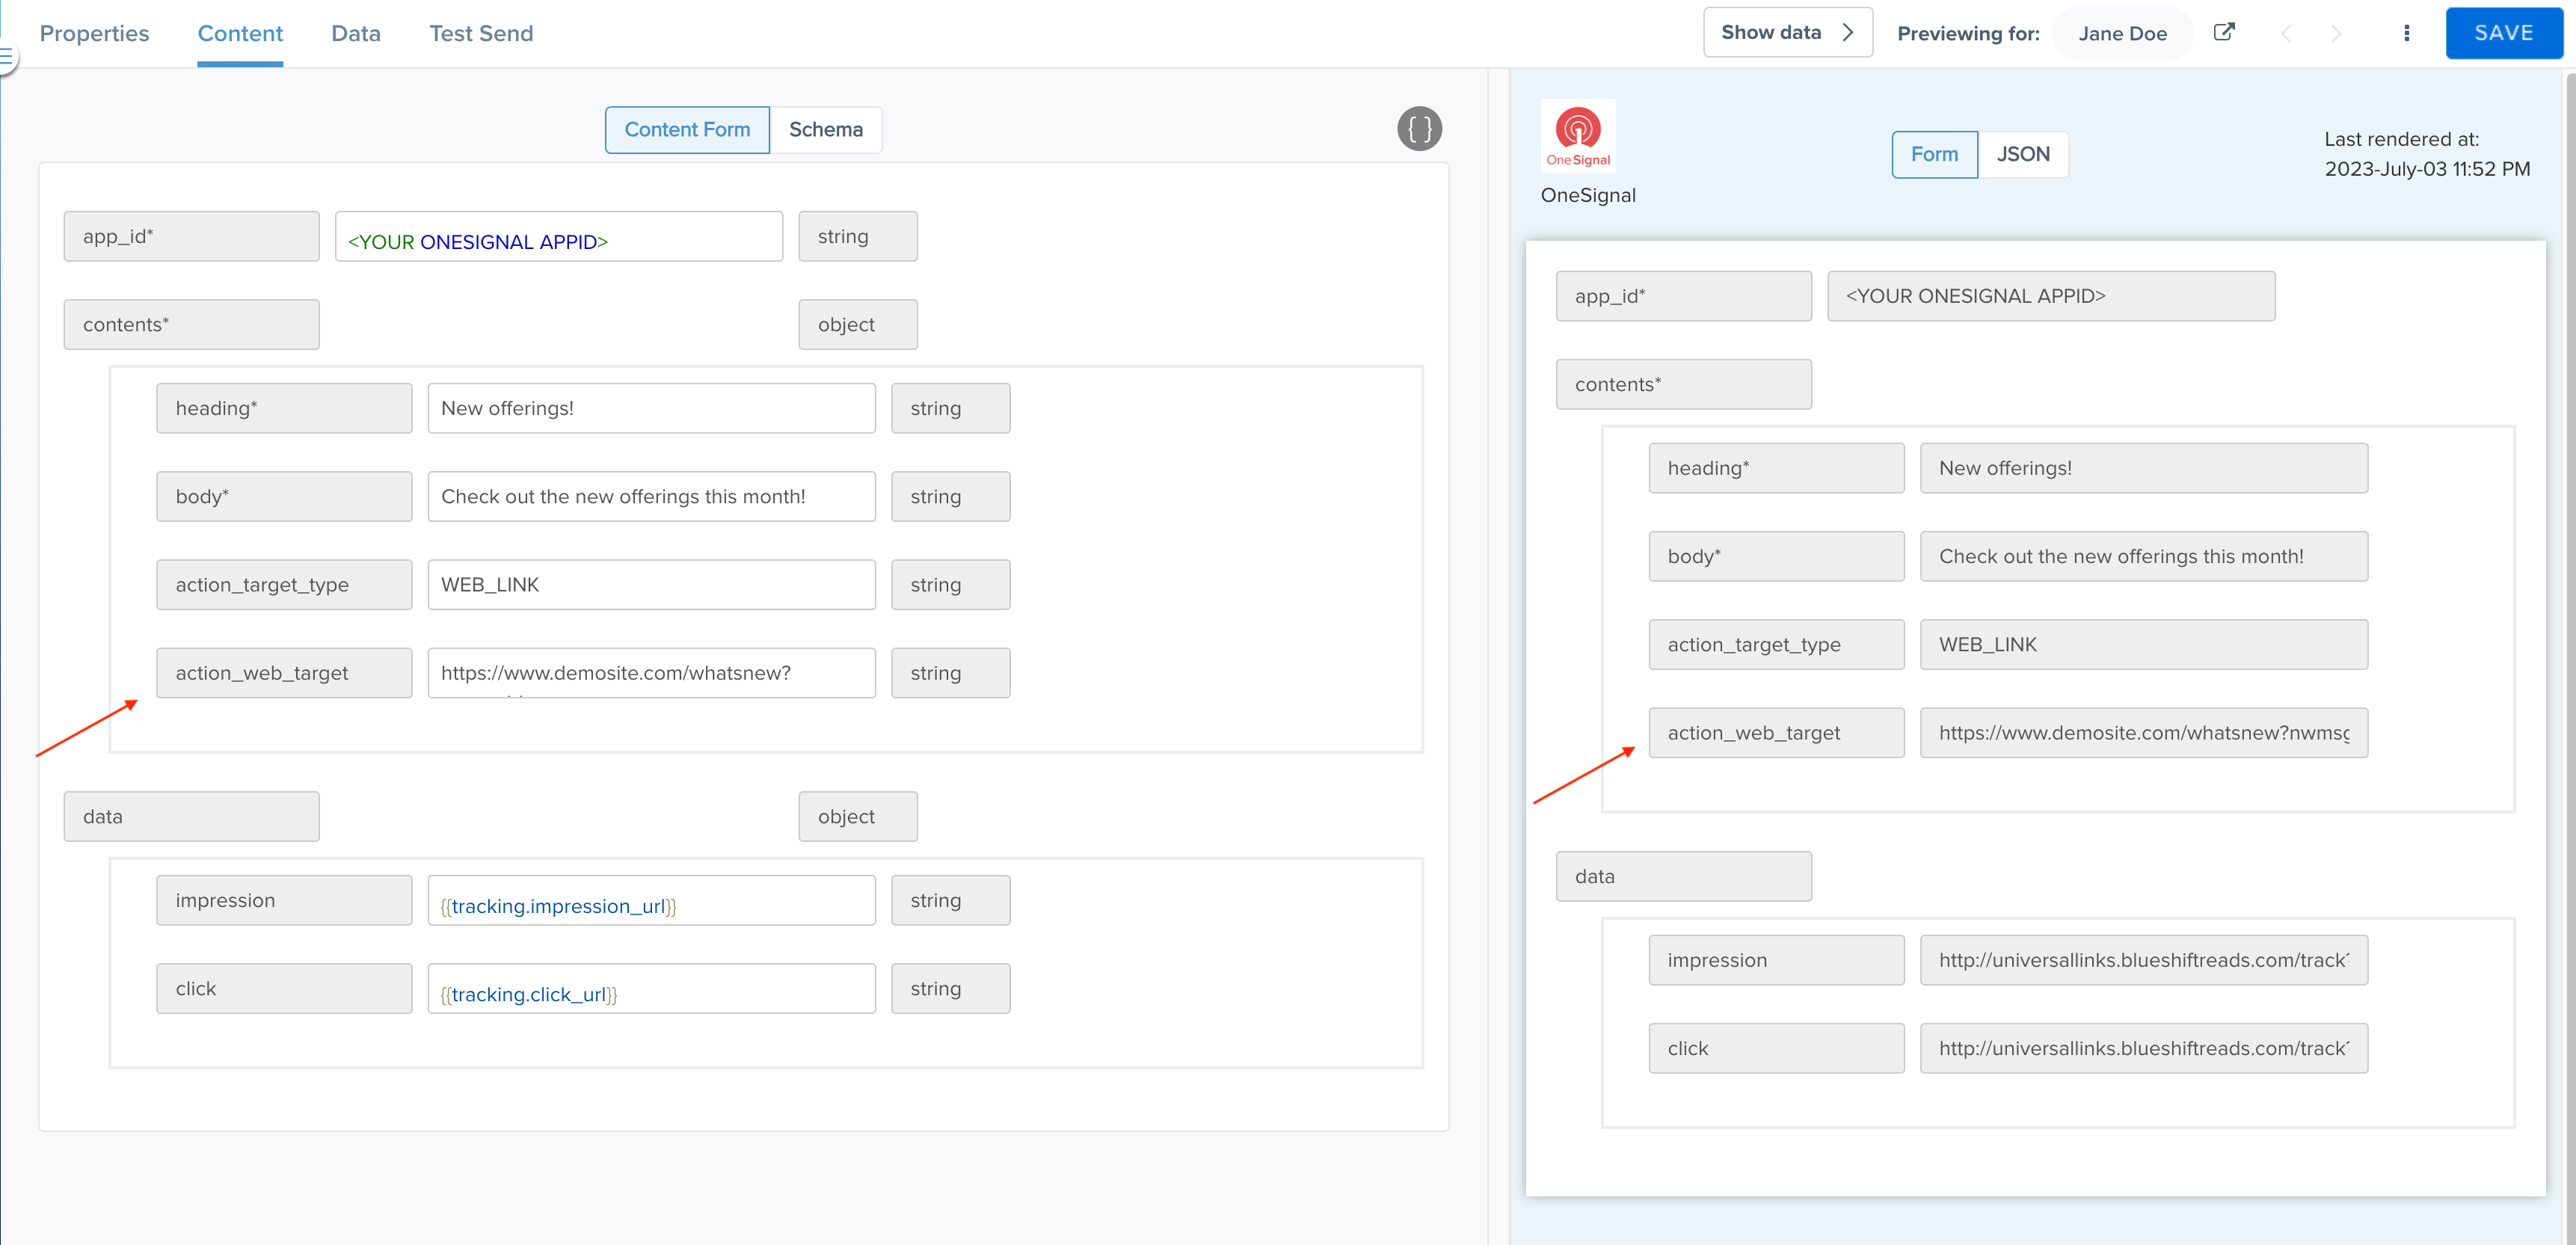
Task: Click string type beside click field
Action: click(x=951, y=988)
